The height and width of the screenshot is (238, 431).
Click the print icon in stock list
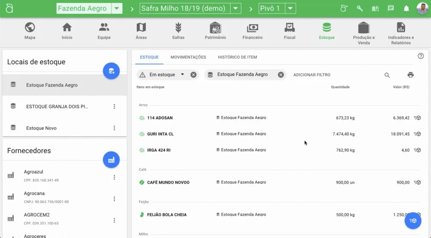coord(410,75)
